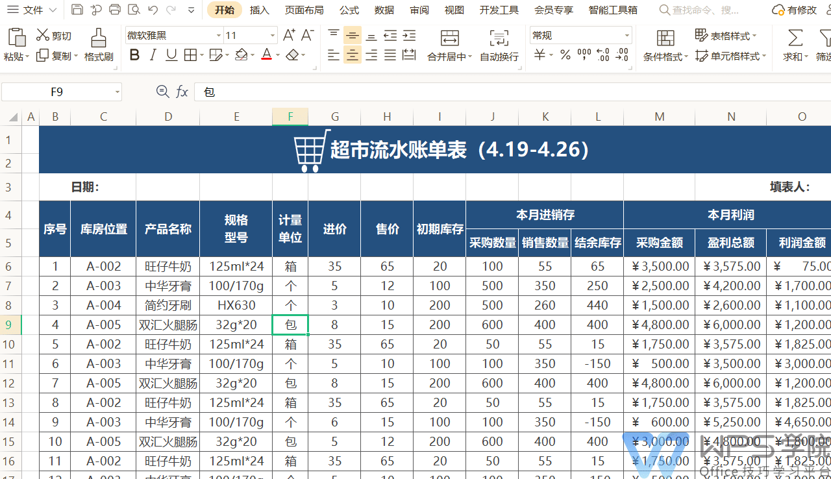831x479 pixels.
Task: Switch to the 页面布局 tab
Action: [304, 10]
